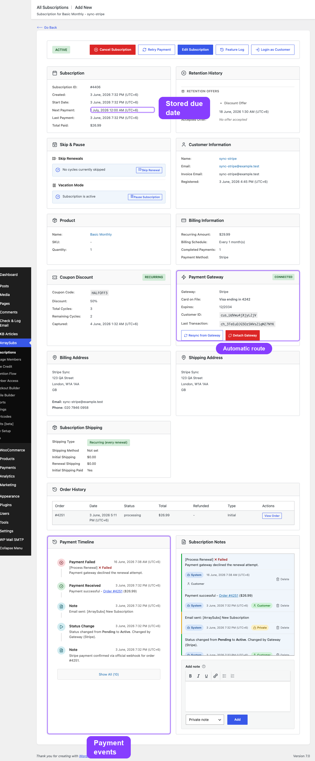Viewport: 315px width, 761px height.
Task: Open the Private note type dropdown
Action: pos(205,720)
